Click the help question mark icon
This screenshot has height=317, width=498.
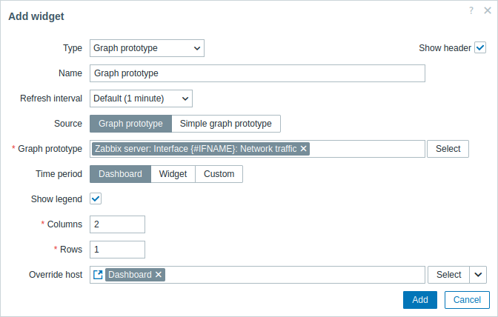(471, 10)
